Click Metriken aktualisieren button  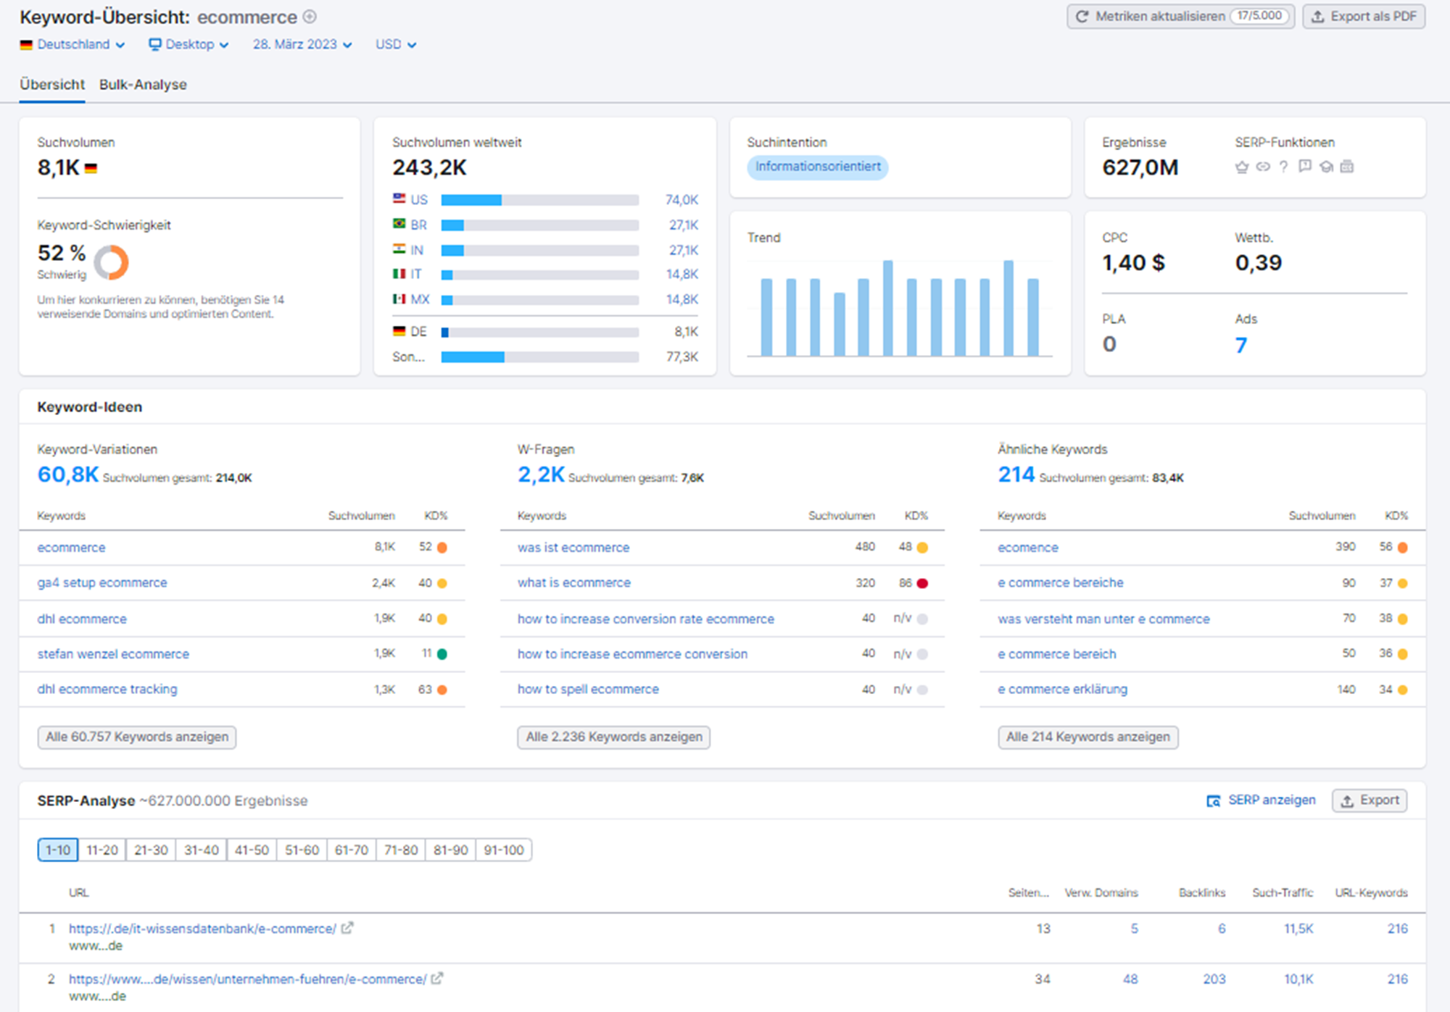[x=1180, y=17]
